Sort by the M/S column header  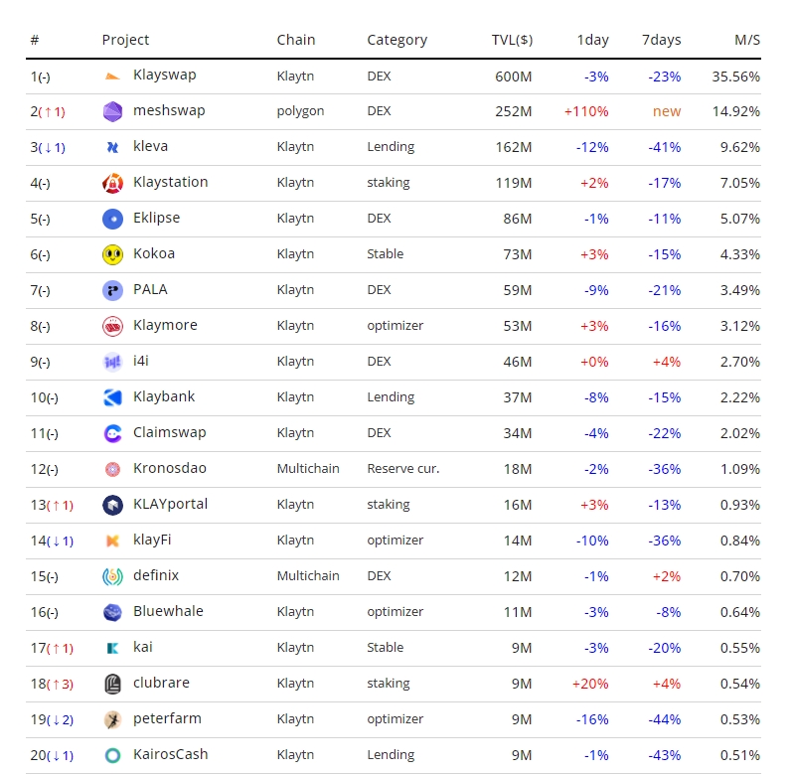point(746,40)
